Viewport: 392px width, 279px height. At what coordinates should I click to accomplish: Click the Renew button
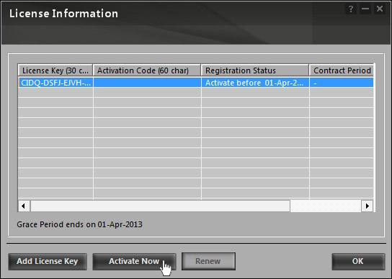[x=208, y=262]
